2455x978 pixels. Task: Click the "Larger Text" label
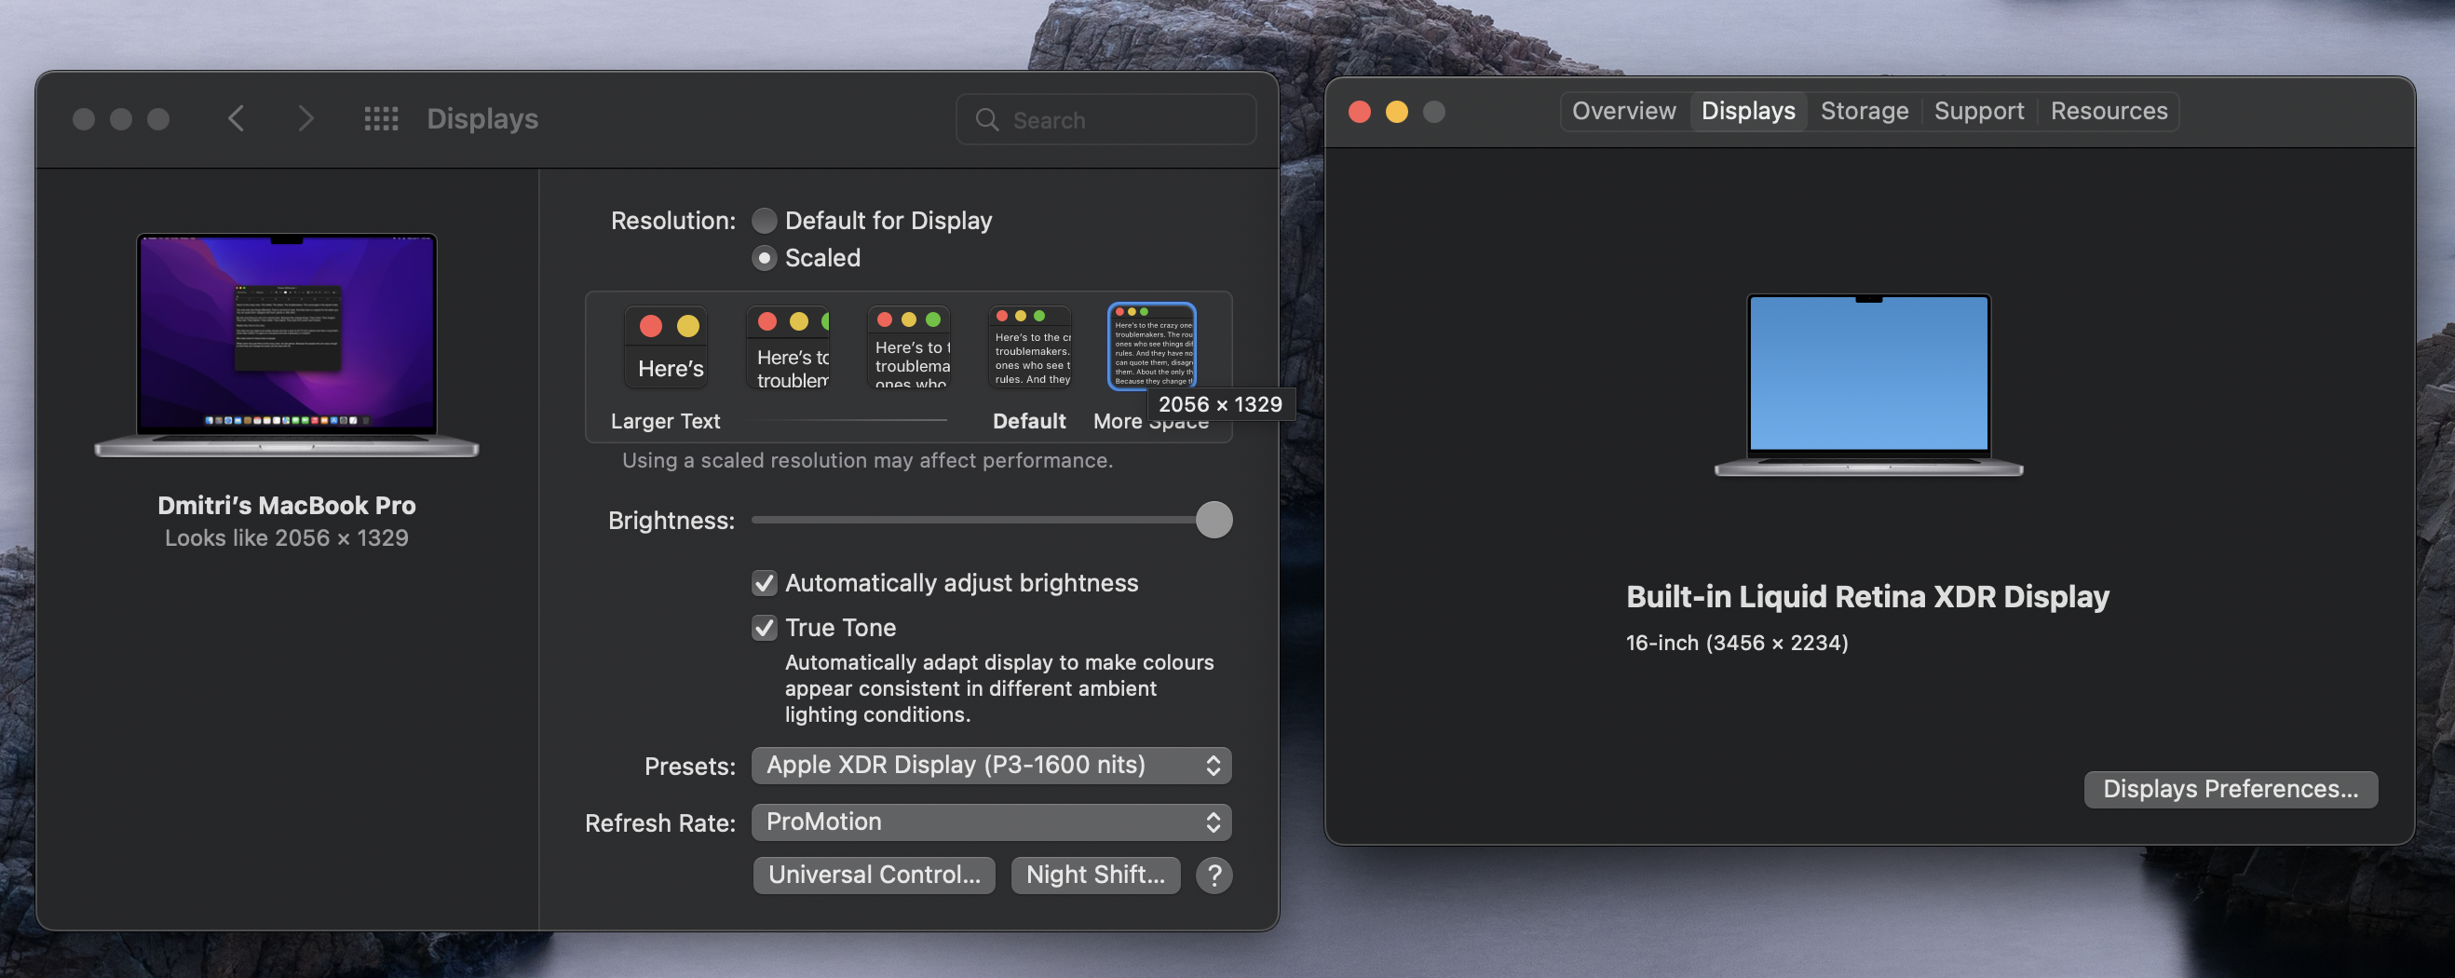[665, 421]
